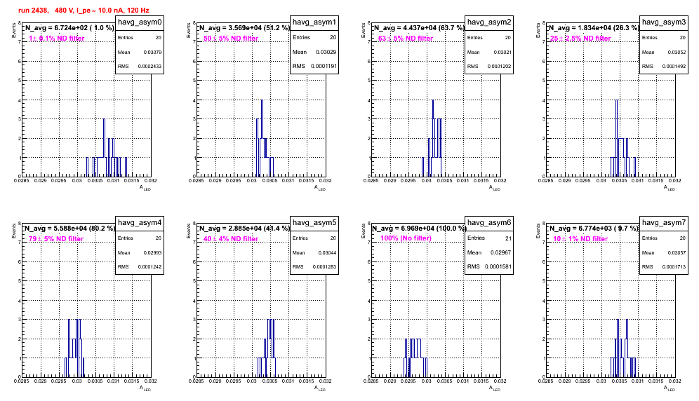Click Mean 0.03057 in havg_asym7 stats

pos(664,252)
